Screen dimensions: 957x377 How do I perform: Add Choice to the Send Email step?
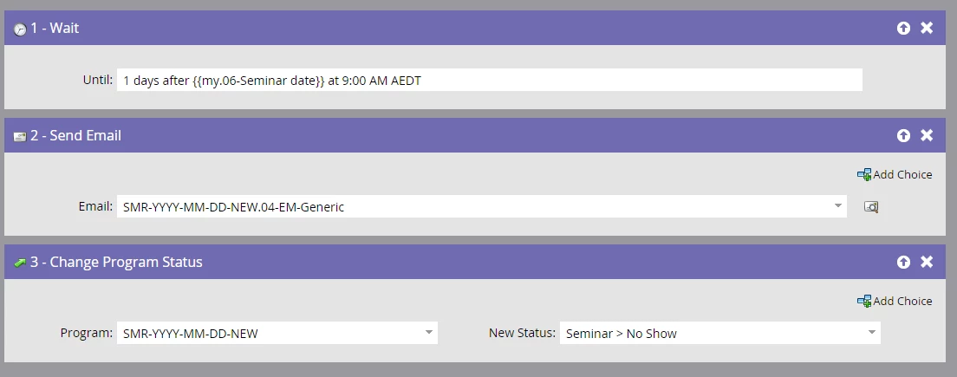pos(895,174)
